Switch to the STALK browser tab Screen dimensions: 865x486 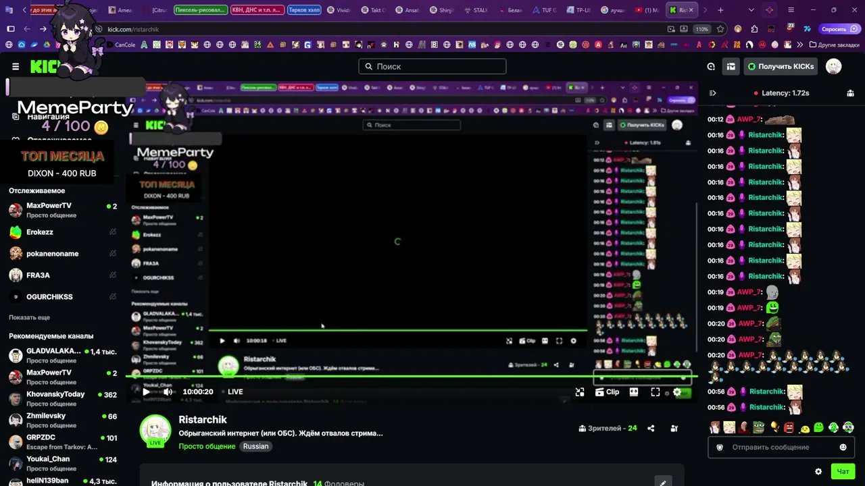pyautogui.click(x=476, y=10)
